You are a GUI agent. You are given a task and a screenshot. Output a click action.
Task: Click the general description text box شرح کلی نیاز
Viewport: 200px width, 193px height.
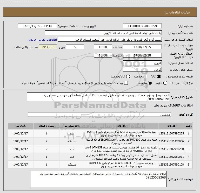(98, 97)
